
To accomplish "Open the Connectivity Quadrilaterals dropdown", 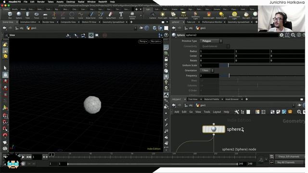I will click(x=215, y=46).
